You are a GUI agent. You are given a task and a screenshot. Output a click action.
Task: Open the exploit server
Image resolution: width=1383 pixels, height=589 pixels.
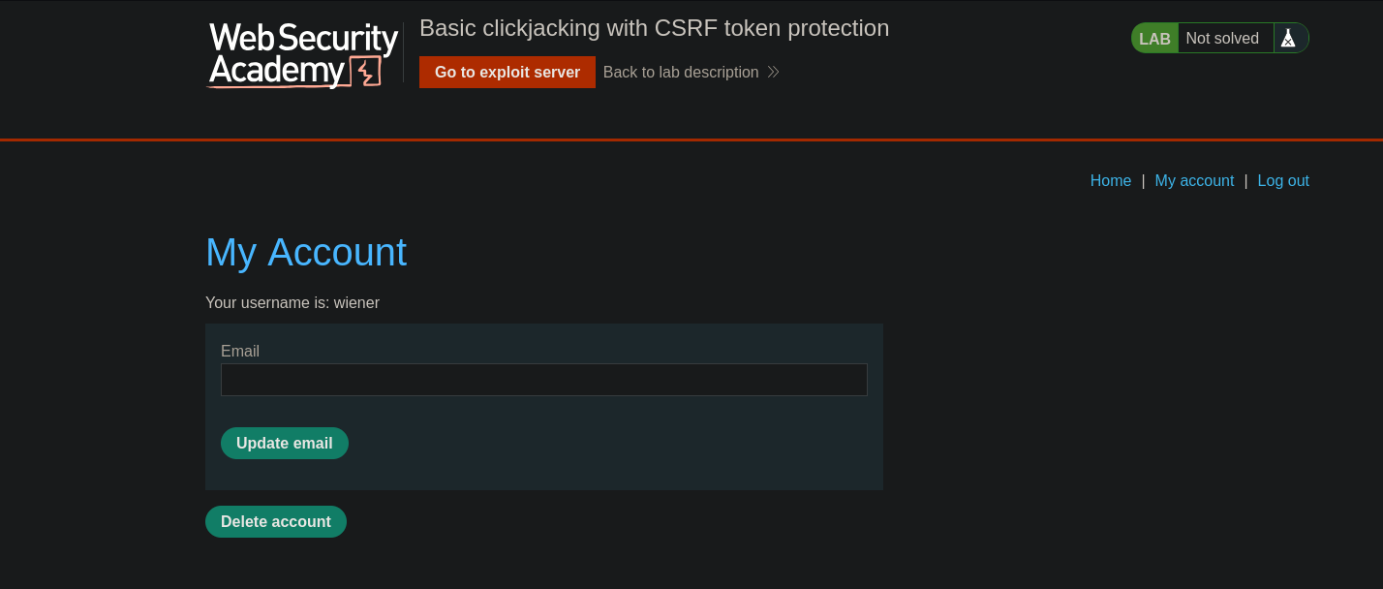[507, 72]
